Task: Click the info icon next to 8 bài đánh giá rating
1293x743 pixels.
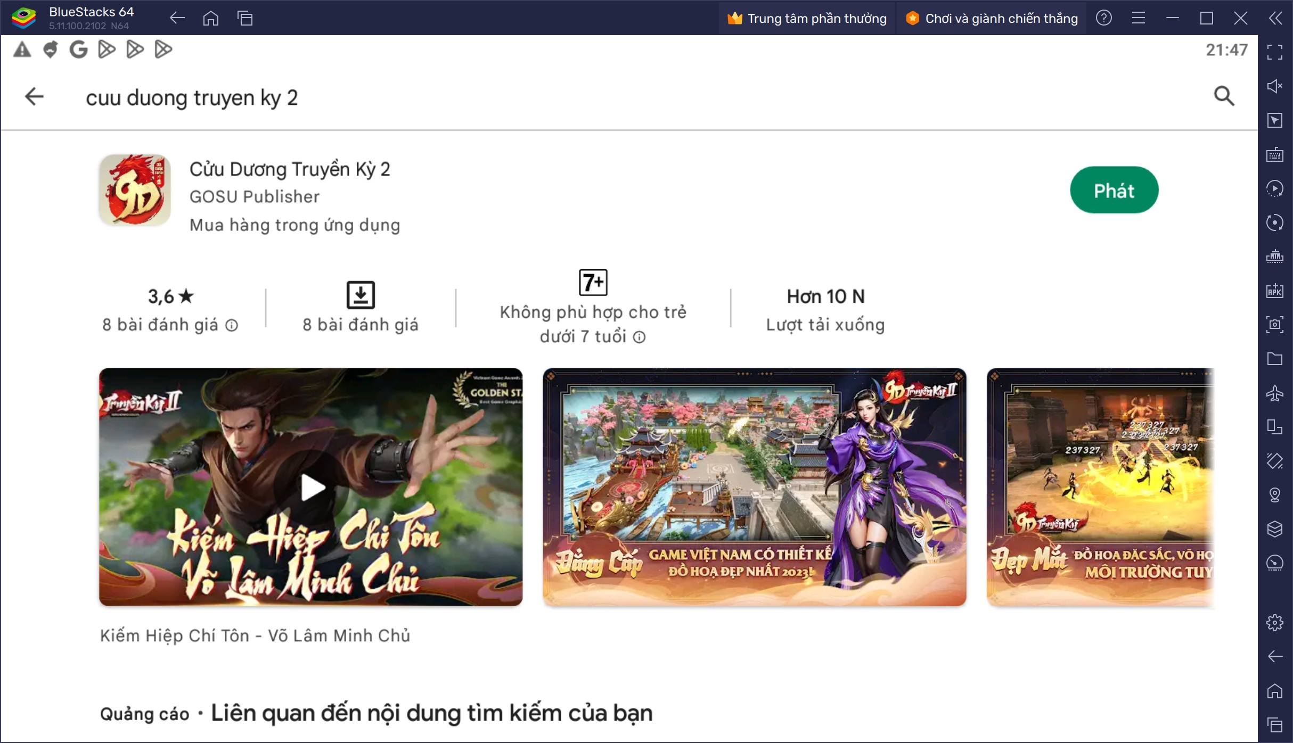Action: pyautogui.click(x=232, y=325)
